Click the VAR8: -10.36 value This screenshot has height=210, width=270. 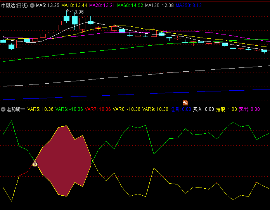tap(126, 109)
